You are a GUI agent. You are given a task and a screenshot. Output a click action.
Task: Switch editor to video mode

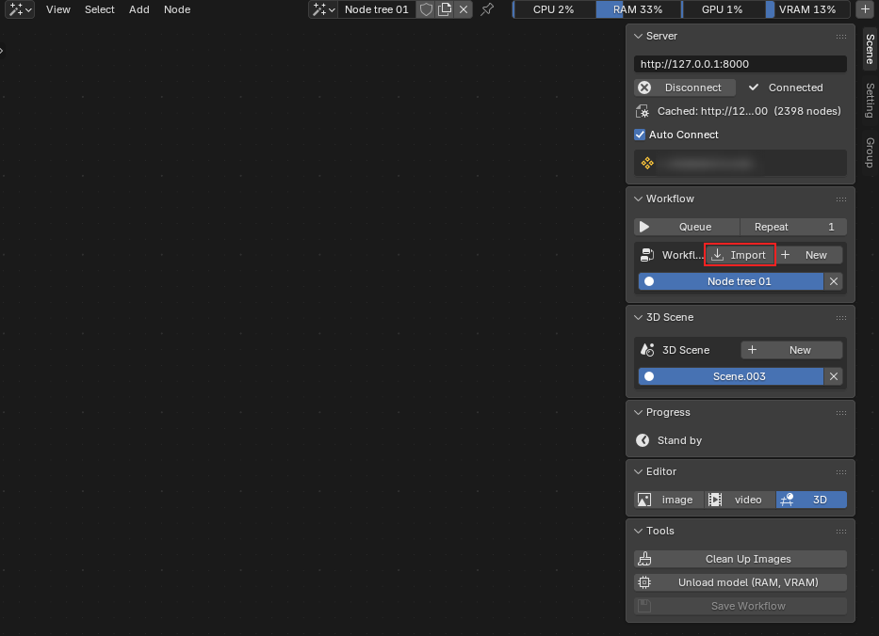(x=740, y=500)
